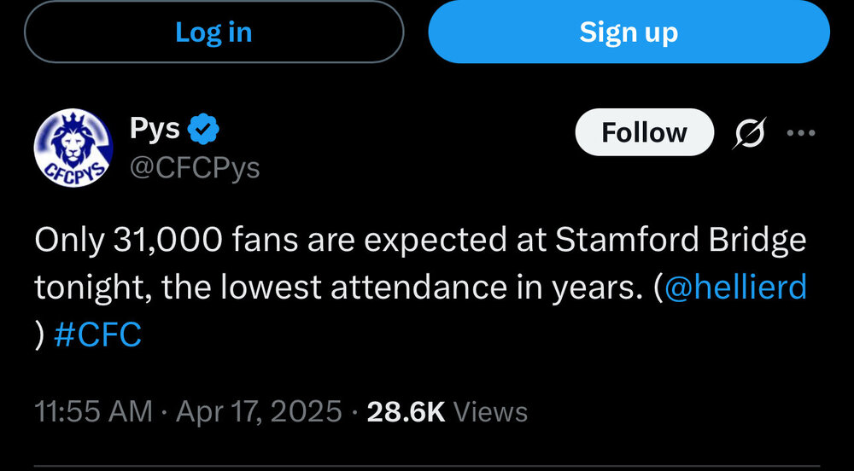854x471 pixels.
Task: Open the three-dot more options menu
Action: 801,133
